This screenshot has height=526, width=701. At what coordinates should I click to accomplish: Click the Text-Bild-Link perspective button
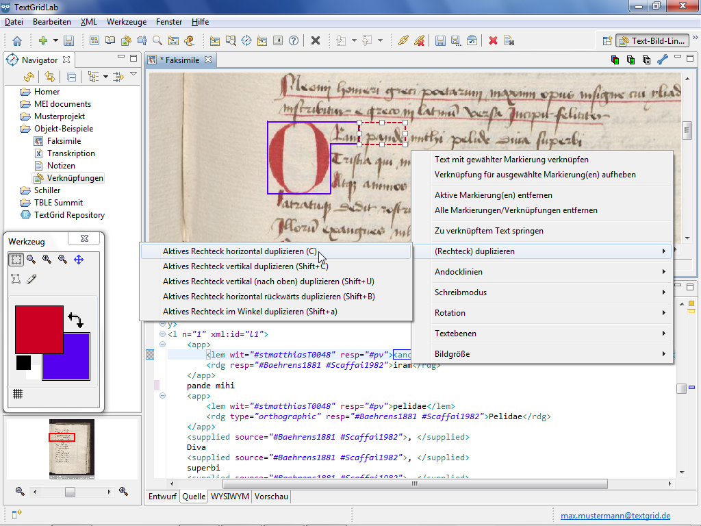(651, 40)
